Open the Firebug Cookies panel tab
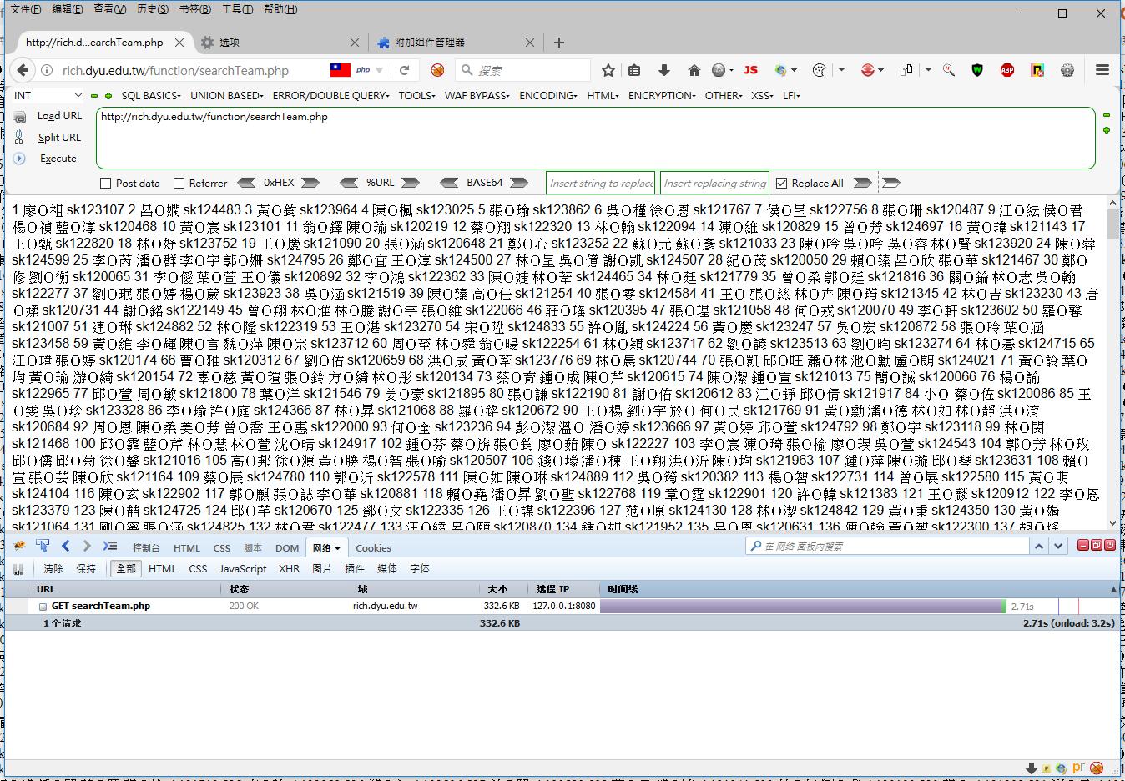This screenshot has width=1125, height=781. pos(373,548)
